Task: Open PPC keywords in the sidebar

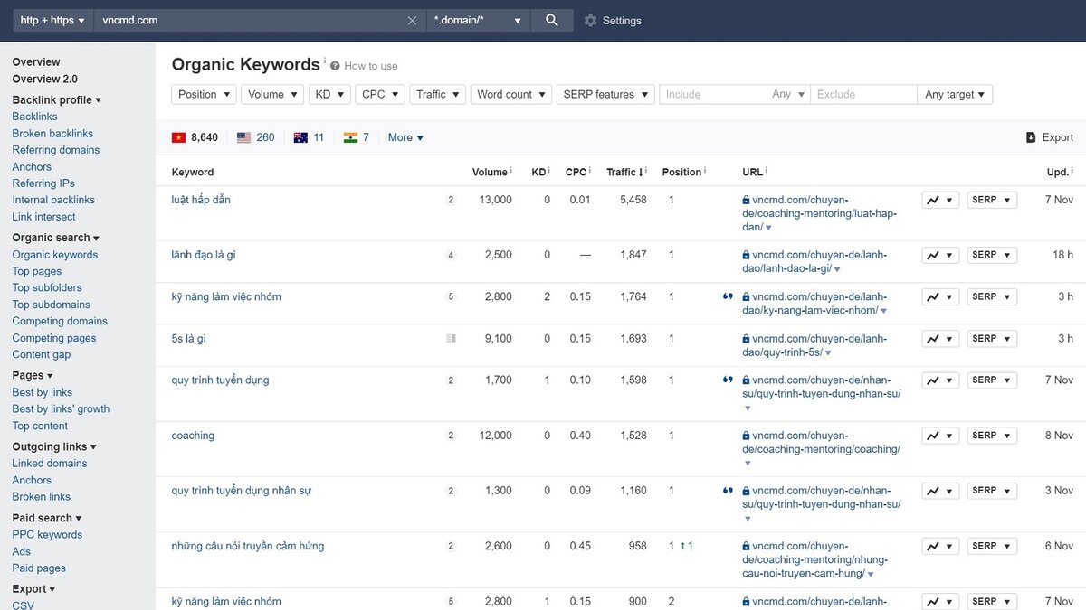Action: 47,535
